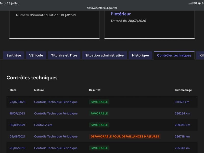Select the 311423 km mileage value
This screenshot has width=204, height=153.
(x=182, y=102)
